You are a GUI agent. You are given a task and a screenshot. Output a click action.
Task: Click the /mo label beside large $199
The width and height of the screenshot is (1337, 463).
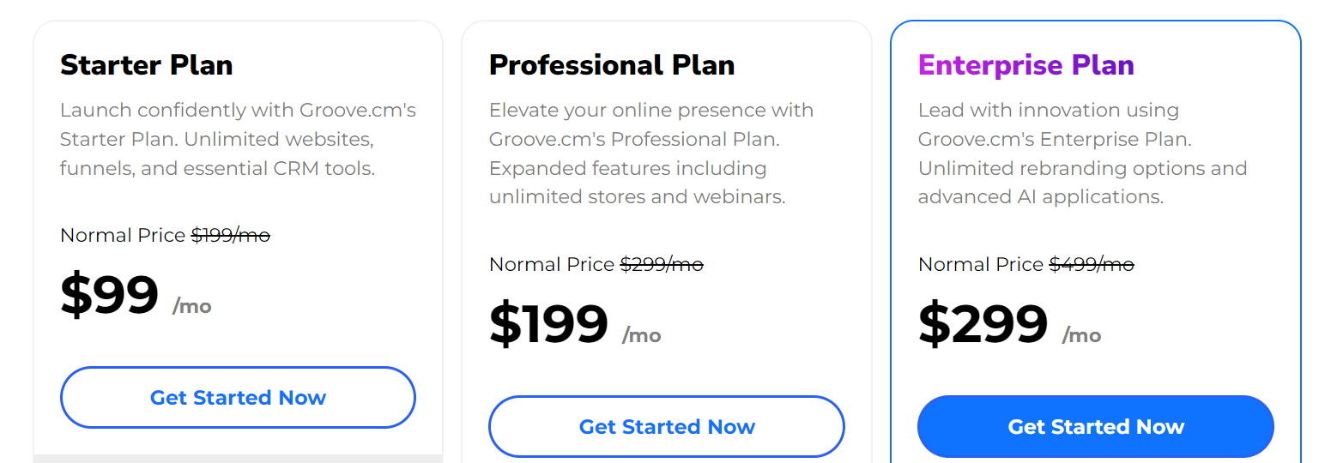642,335
